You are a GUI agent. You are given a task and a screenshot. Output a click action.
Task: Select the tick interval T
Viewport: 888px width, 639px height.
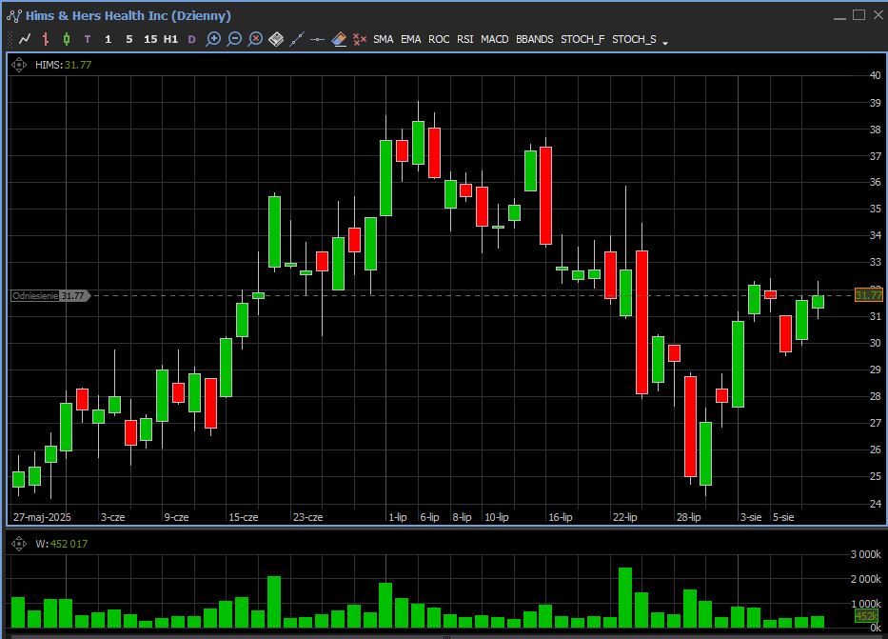pos(88,39)
